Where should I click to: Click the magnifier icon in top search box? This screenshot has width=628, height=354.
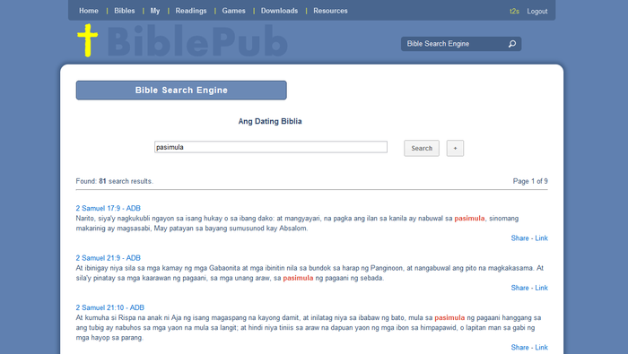click(512, 44)
